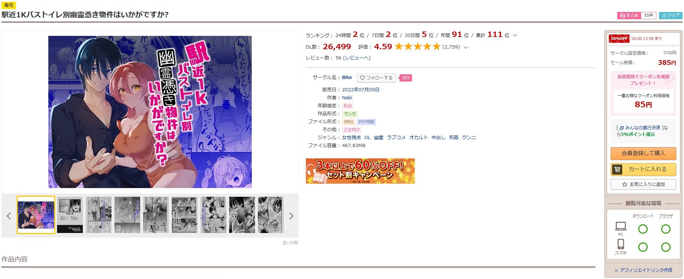Image resolution: width=684 pixels, height=279 pixels.
Task: Click the PC device icon
Action: point(621,226)
